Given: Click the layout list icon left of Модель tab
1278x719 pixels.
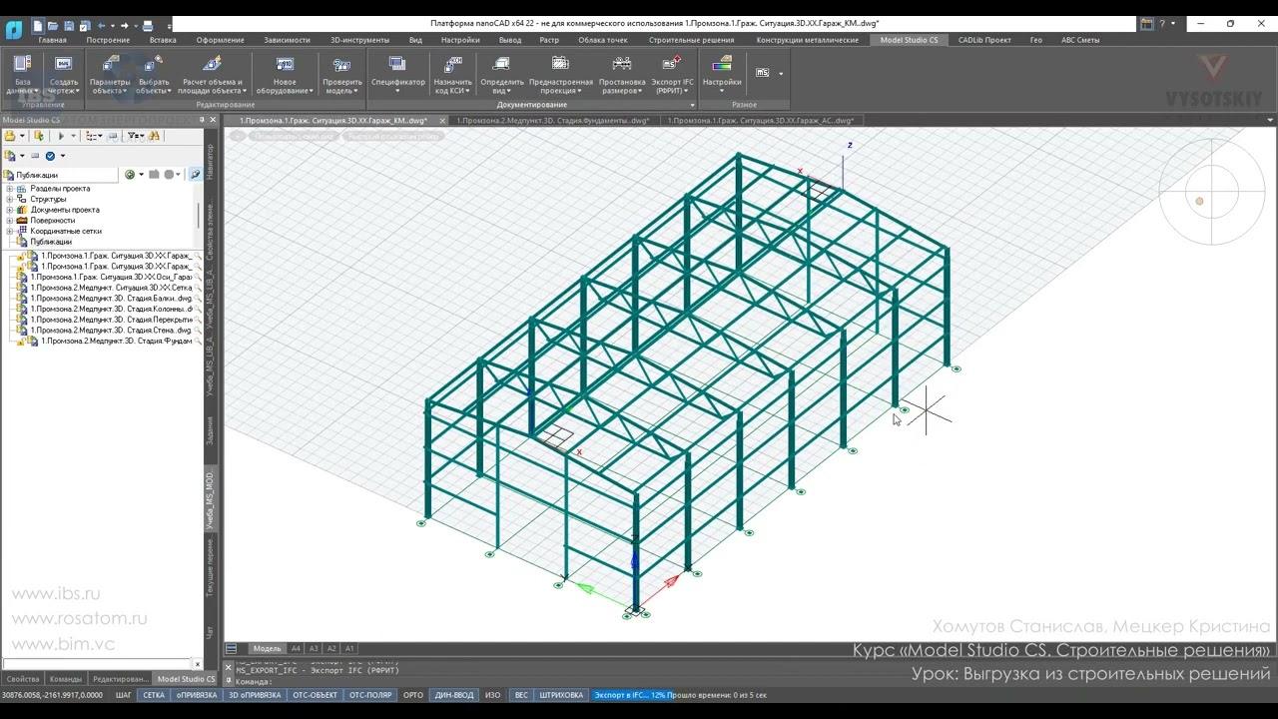Looking at the screenshot, I should pyautogui.click(x=232, y=648).
